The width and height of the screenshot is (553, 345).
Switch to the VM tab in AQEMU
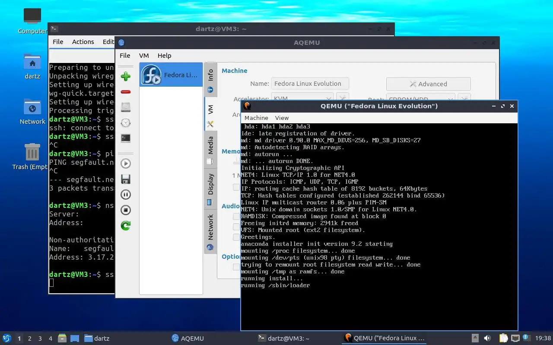point(210,114)
